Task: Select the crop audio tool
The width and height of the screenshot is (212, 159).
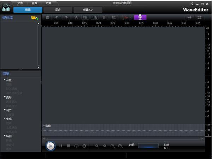Action: [x=113, y=17]
